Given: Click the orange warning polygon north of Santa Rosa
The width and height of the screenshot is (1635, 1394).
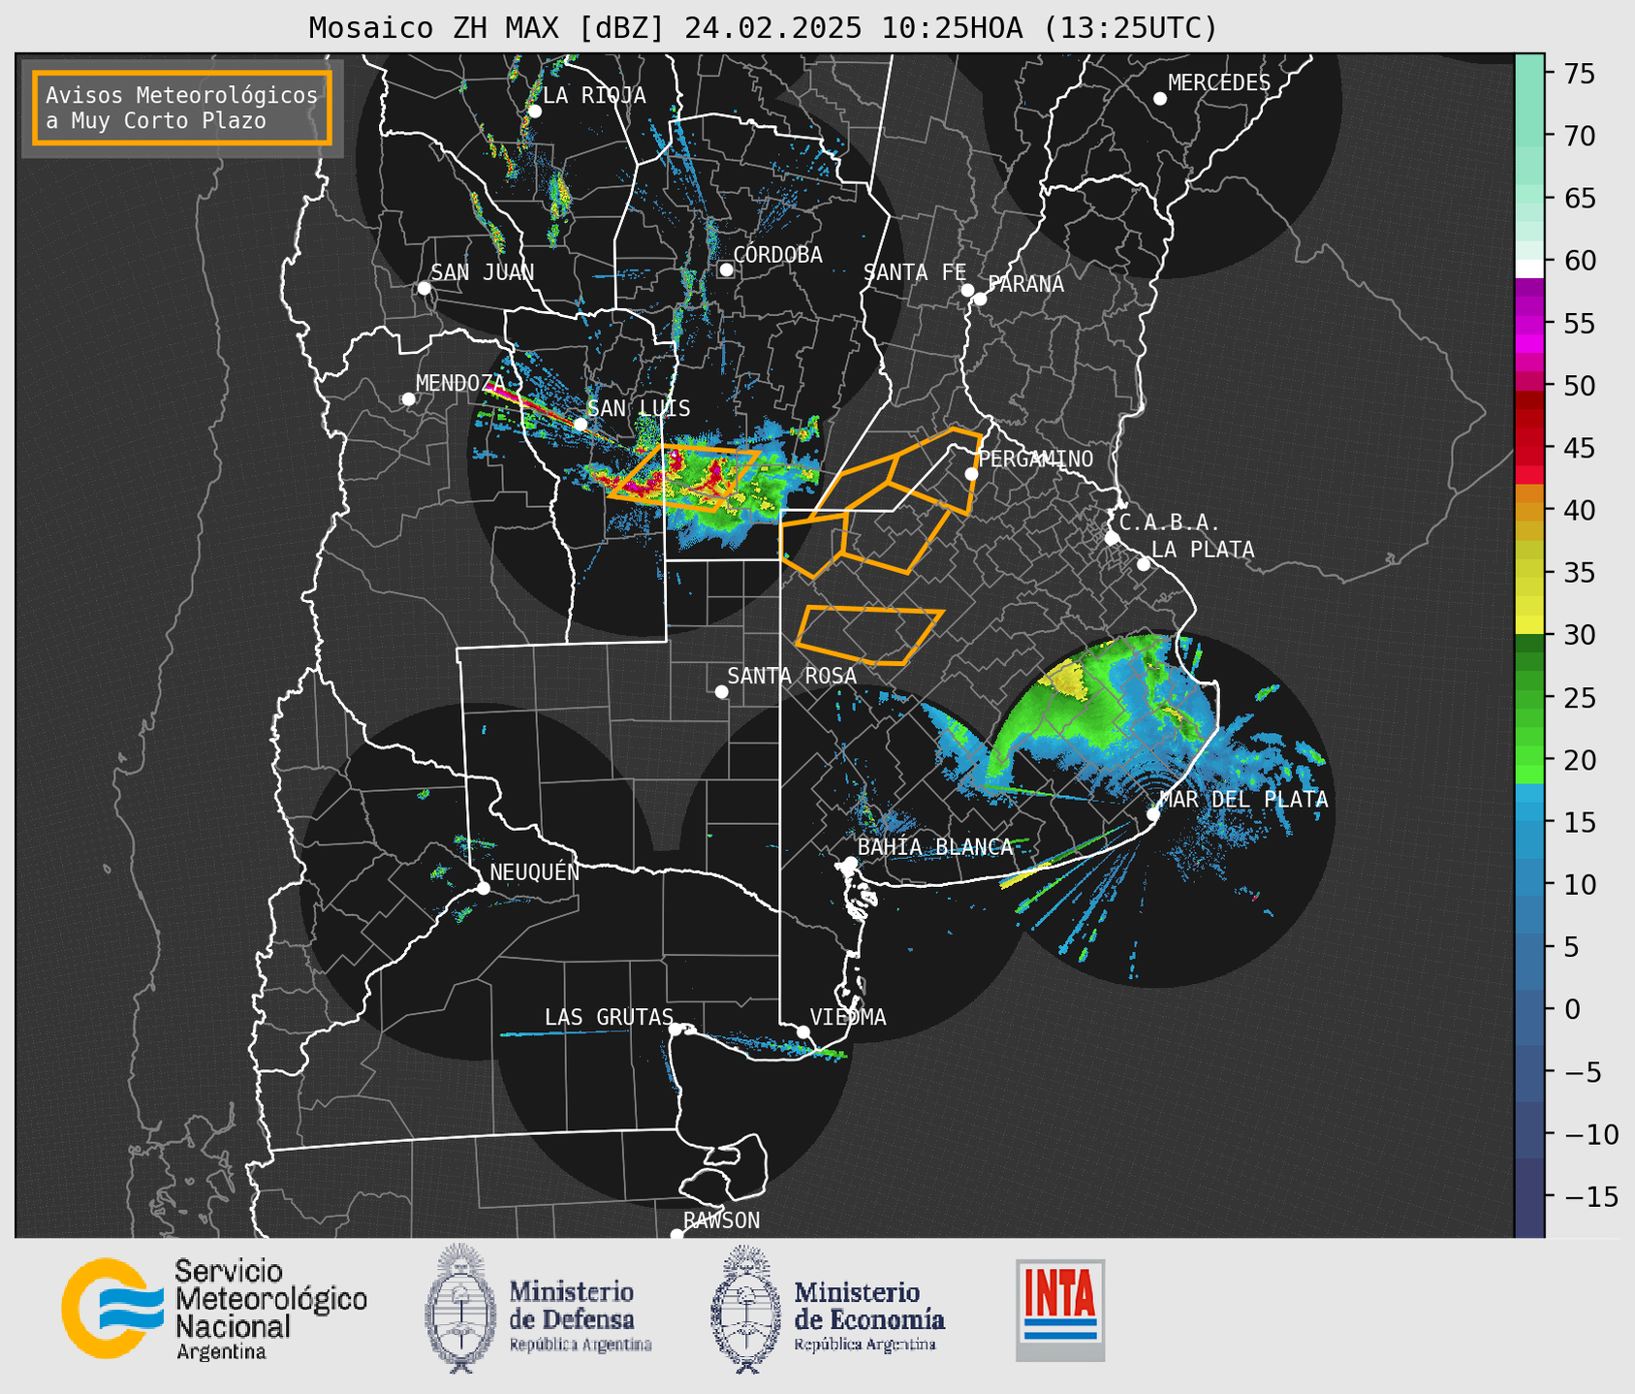Looking at the screenshot, I should (869, 636).
